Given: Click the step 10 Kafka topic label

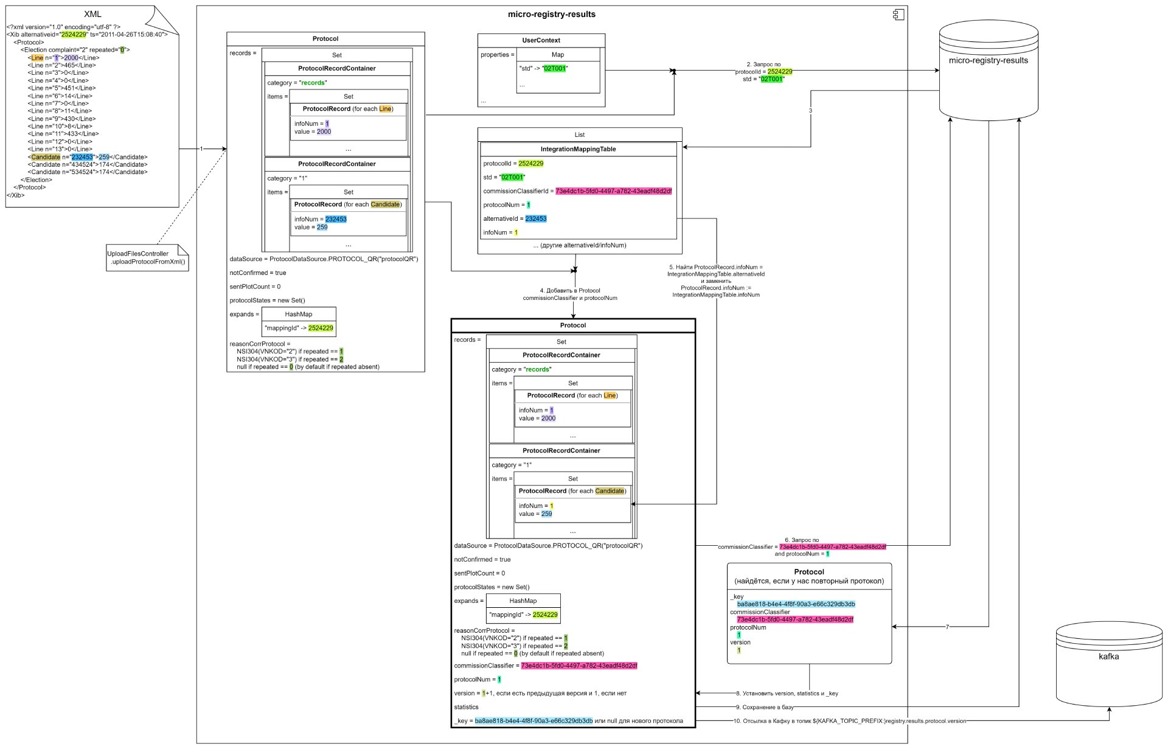Looking at the screenshot, I should coord(850,721).
